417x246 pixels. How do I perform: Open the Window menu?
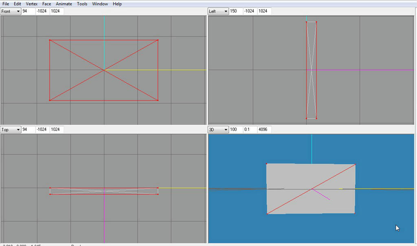100,4
